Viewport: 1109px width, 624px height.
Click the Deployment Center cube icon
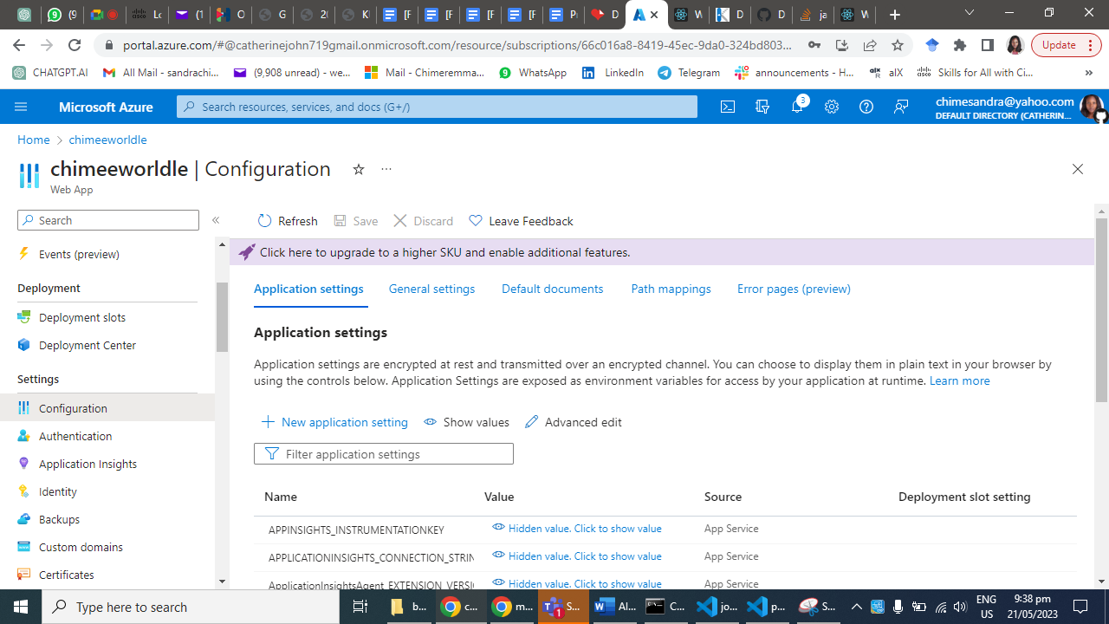24,345
